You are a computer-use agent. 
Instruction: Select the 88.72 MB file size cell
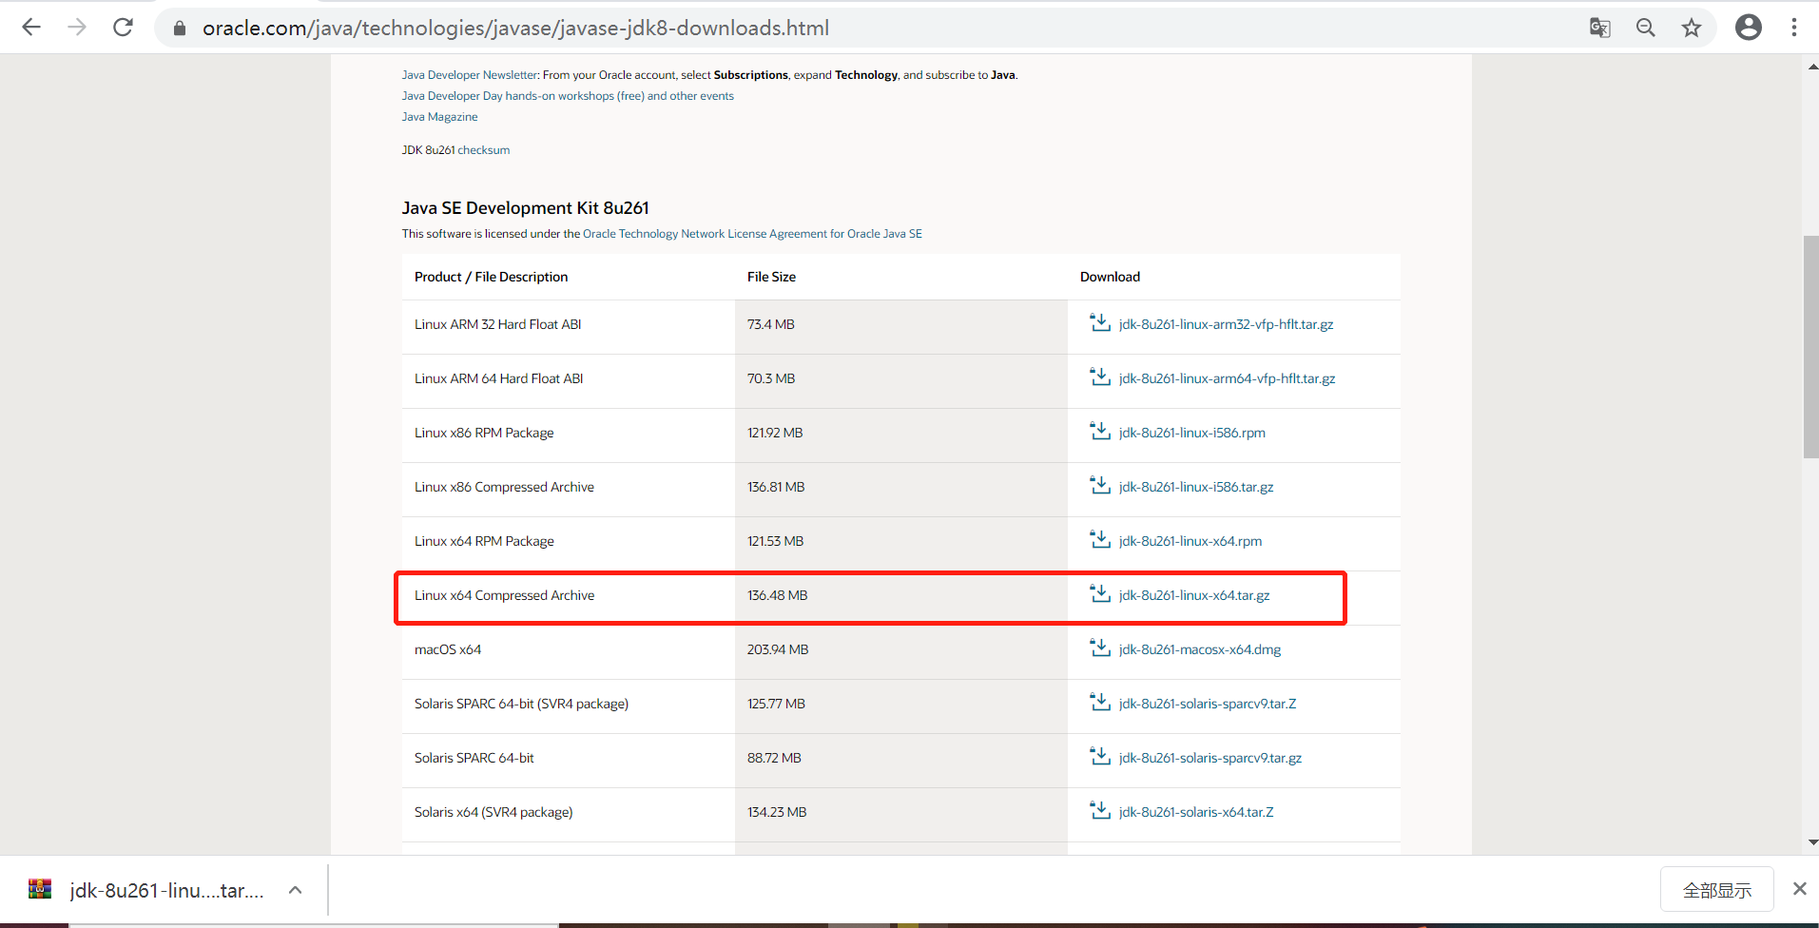coord(774,758)
